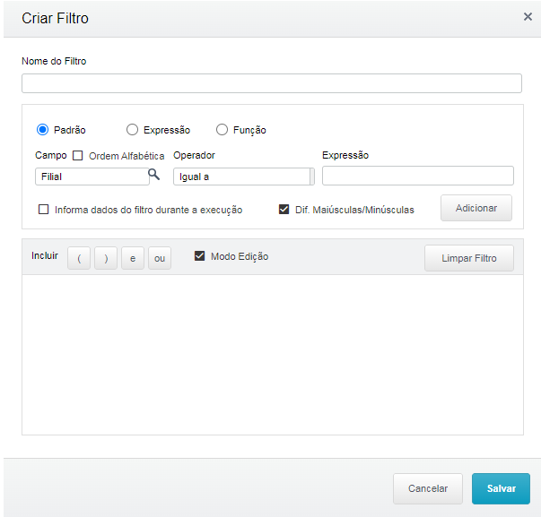Click into the Expressão input field
This screenshot has height=517, width=541.
coord(417,176)
